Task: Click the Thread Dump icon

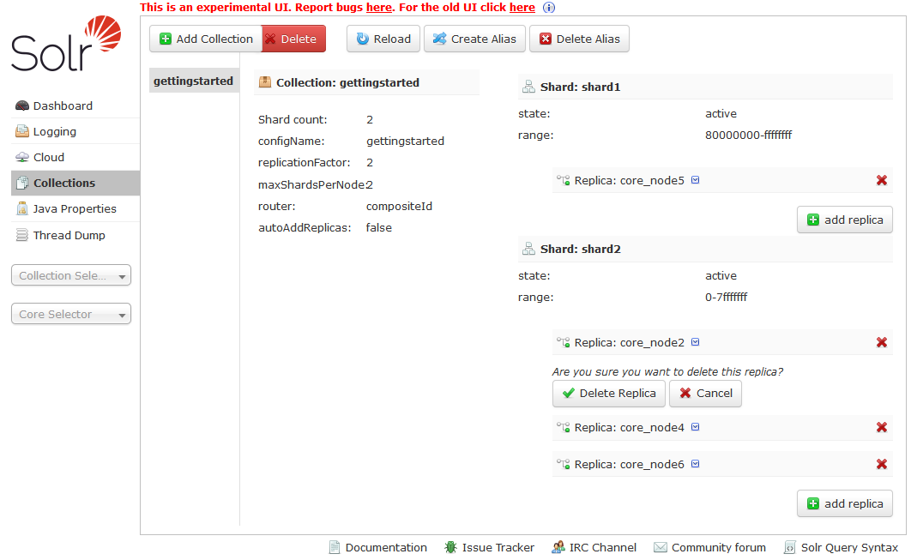Action: coord(22,235)
